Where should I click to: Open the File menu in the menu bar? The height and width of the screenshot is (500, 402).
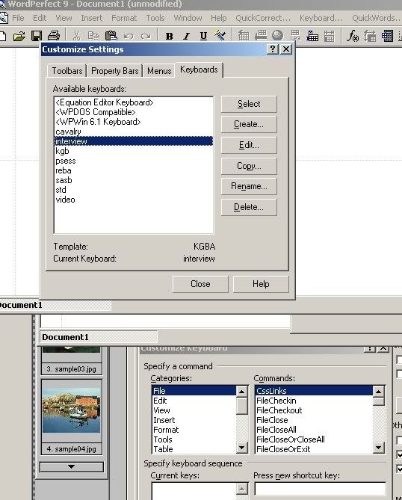tap(18, 18)
